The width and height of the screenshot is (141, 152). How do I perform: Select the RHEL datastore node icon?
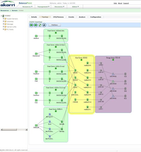click(36, 125)
